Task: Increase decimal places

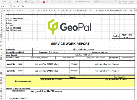Action: 110,1
